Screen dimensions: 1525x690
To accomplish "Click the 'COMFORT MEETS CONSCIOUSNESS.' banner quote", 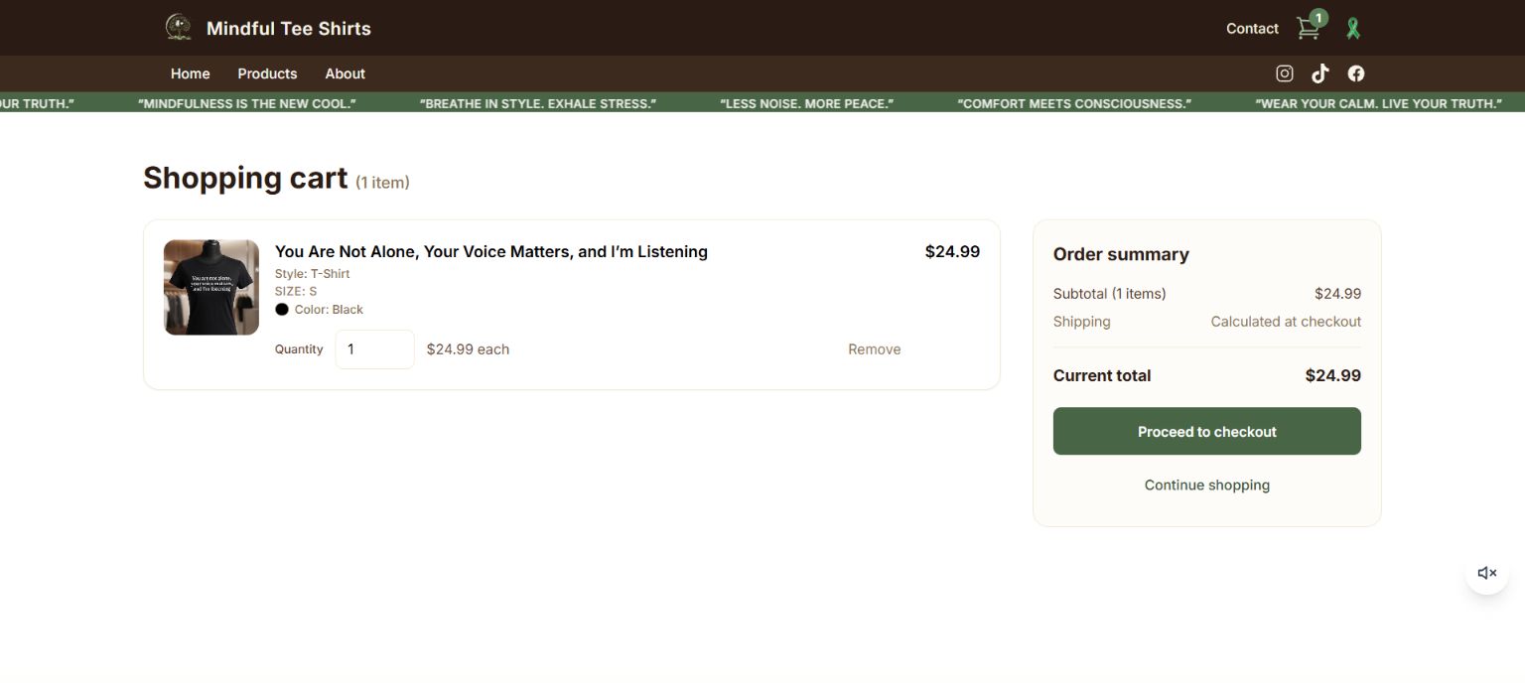I will [x=1074, y=103].
